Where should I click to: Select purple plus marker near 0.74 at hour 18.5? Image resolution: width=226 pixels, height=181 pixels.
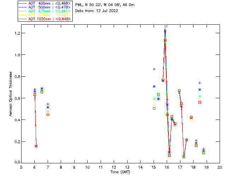(x=200, y=83)
